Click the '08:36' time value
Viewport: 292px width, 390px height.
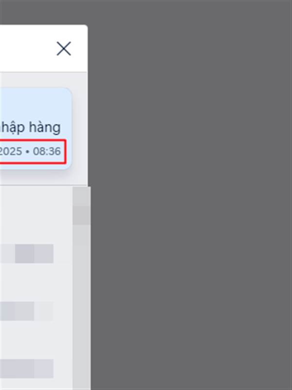tap(47, 151)
